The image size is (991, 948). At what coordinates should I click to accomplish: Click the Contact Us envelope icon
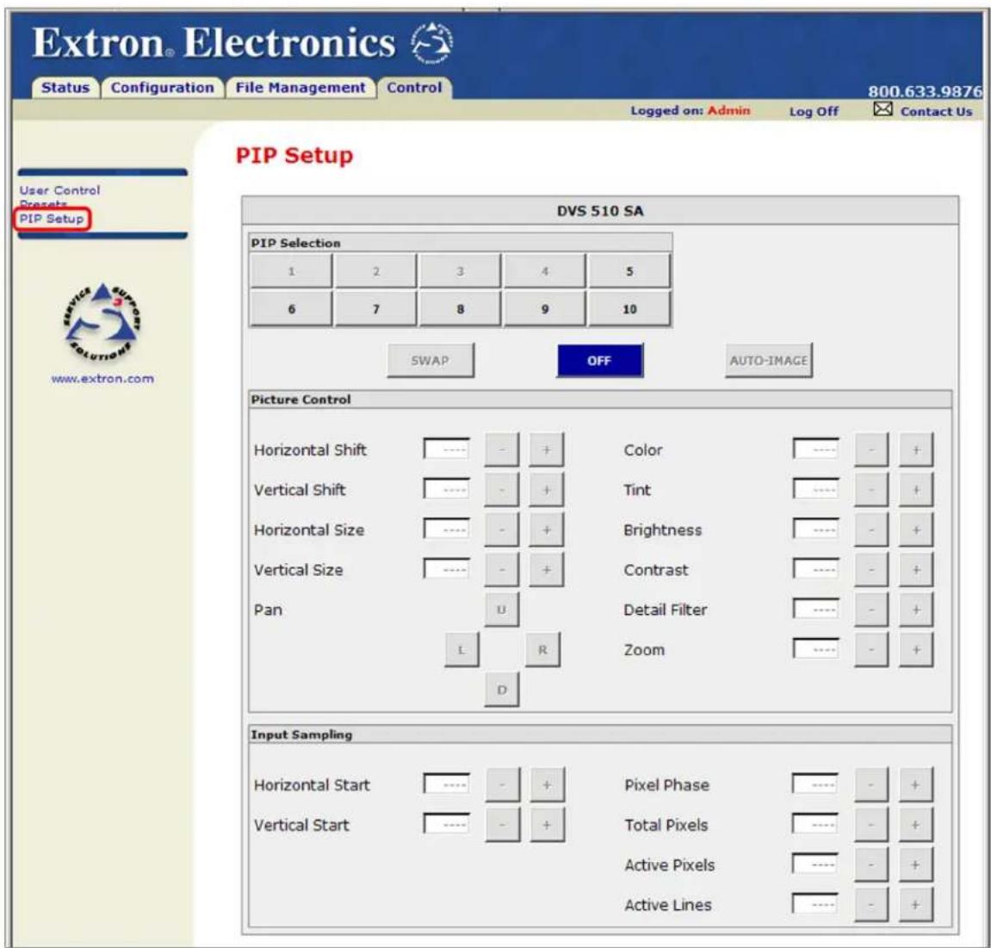point(883,109)
